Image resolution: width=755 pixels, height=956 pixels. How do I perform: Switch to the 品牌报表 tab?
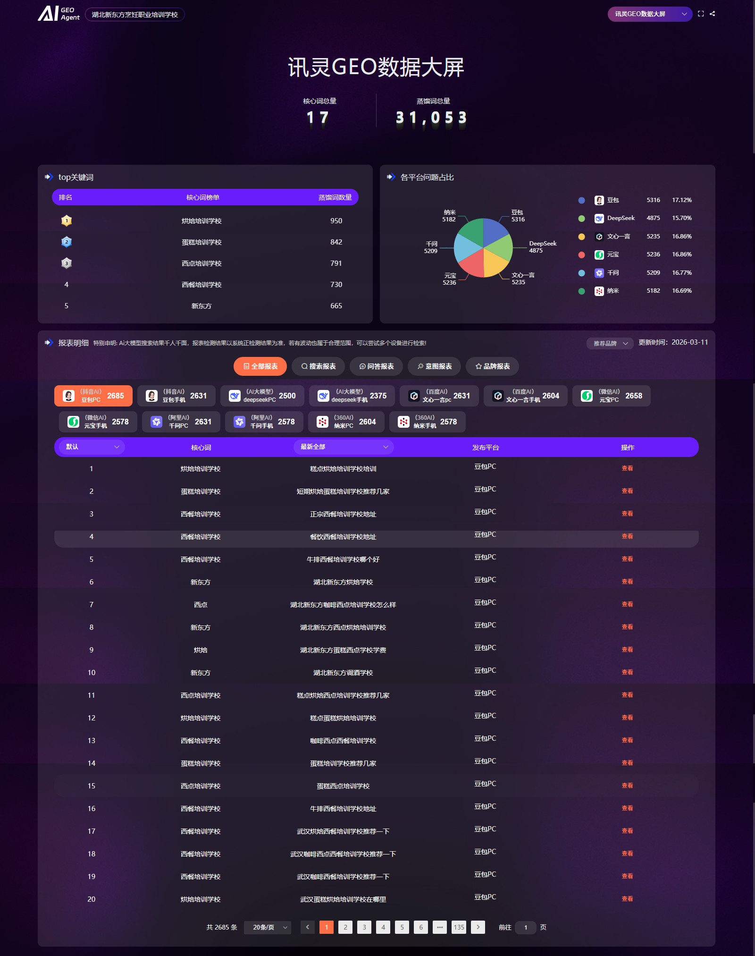click(x=492, y=366)
